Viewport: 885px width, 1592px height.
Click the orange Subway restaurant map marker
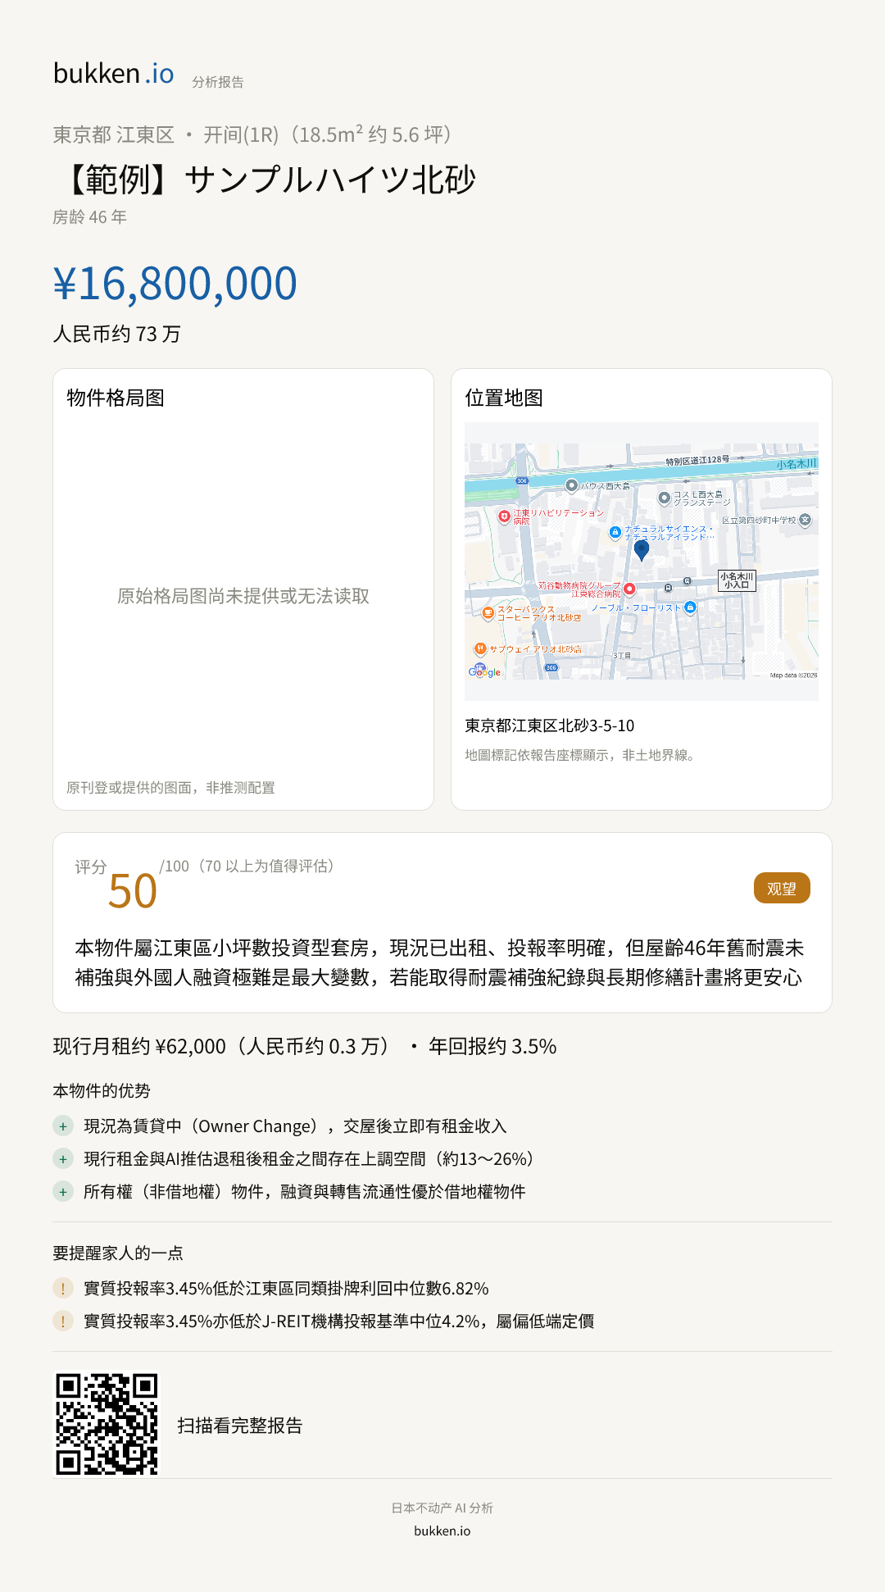(480, 648)
